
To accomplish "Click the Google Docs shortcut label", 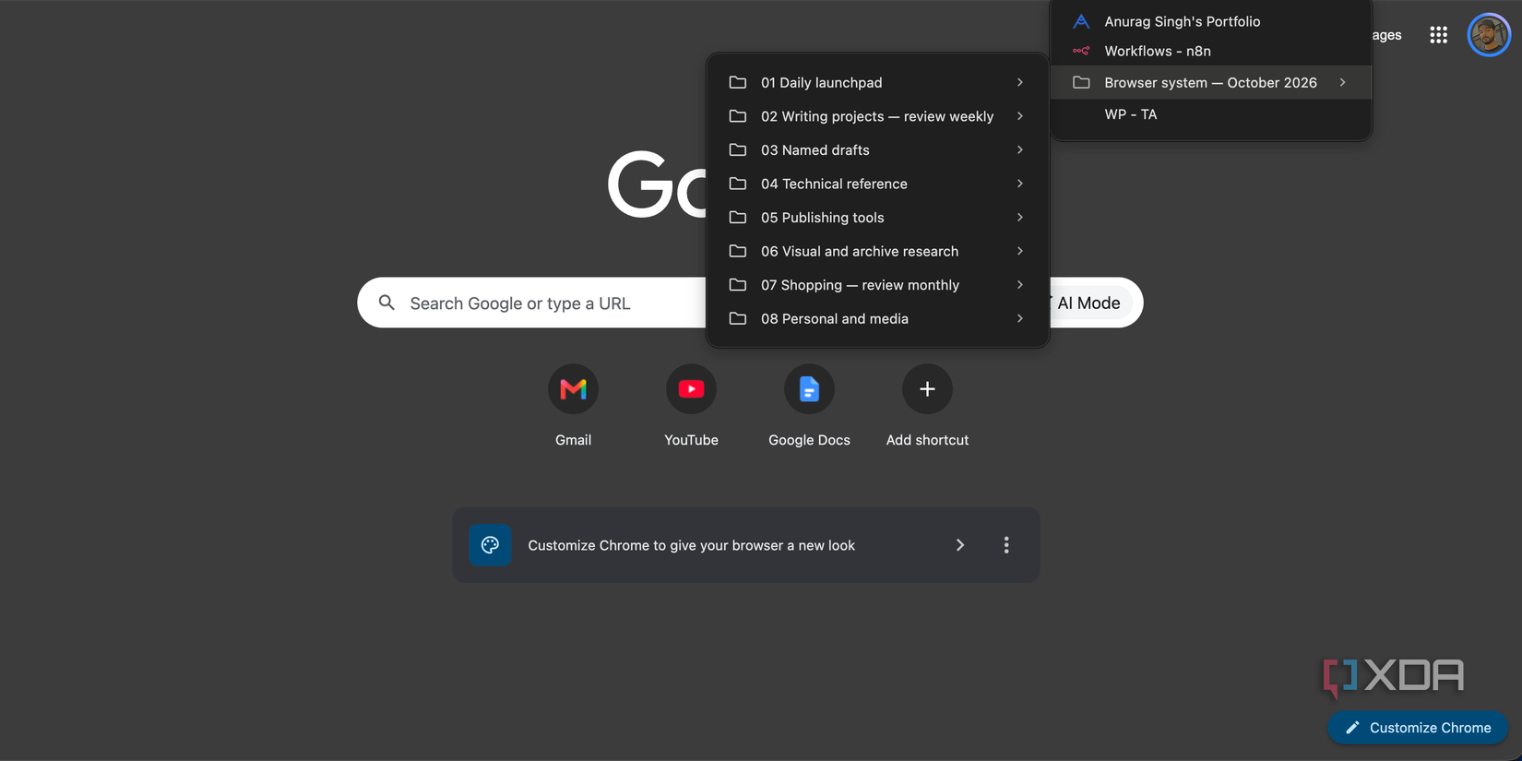I will pos(809,440).
